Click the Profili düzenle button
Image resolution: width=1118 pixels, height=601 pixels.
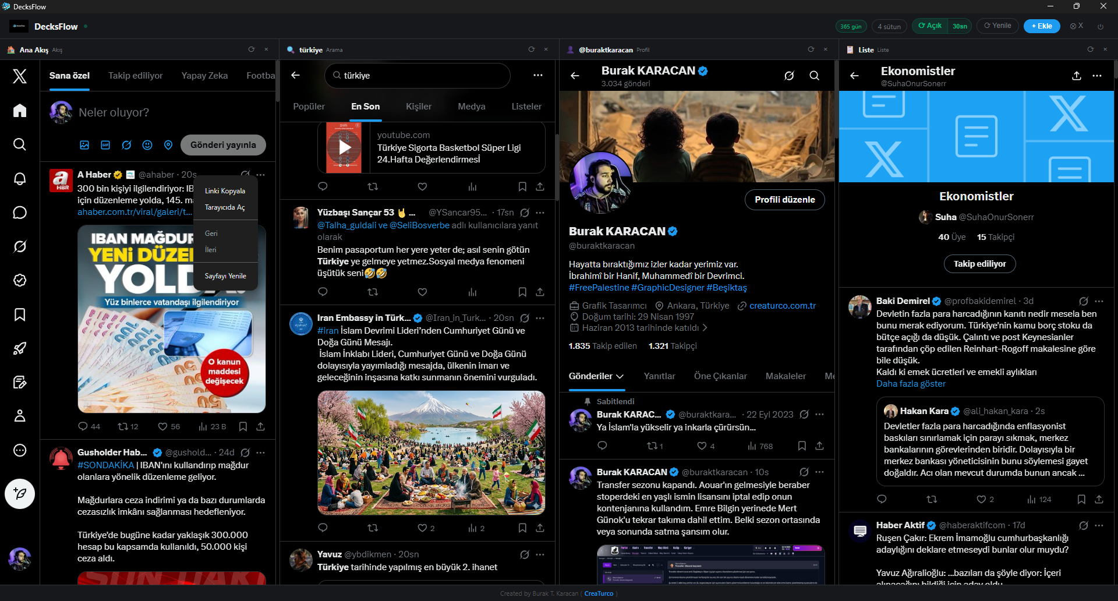coord(784,200)
